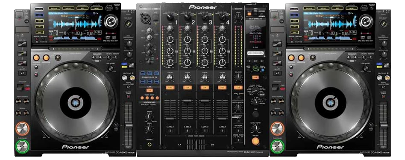Click the mixer crossfader
The width and height of the screenshot is (405, 160).
(x=196, y=144)
